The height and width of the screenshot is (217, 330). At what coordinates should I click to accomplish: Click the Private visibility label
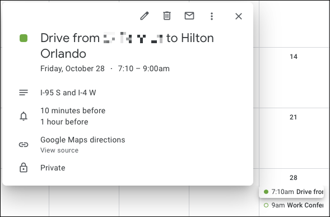coord(53,168)
